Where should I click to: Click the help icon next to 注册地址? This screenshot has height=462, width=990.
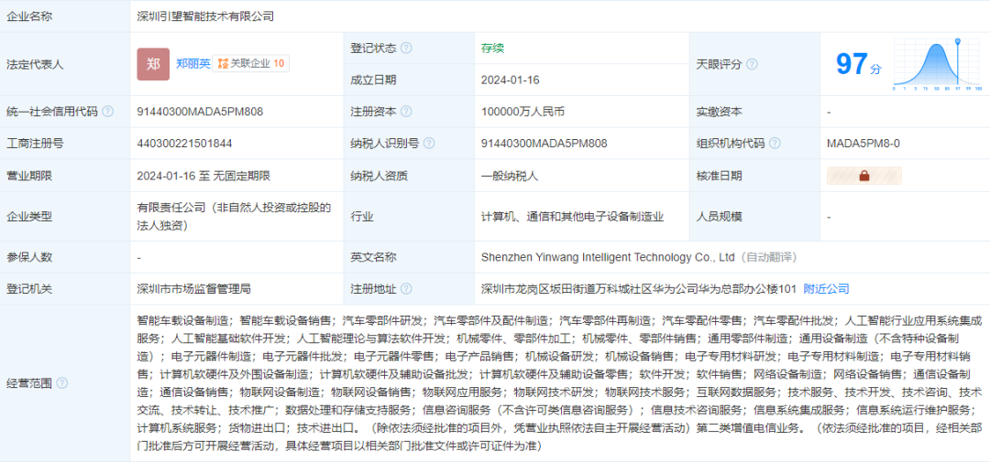pyautogui.click(x=406, y=289)
